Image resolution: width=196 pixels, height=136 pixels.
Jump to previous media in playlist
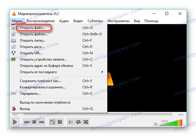[x=27, y=122]
